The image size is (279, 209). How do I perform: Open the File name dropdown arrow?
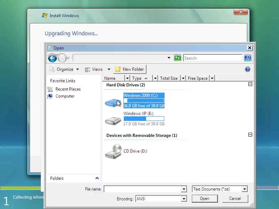184,189
